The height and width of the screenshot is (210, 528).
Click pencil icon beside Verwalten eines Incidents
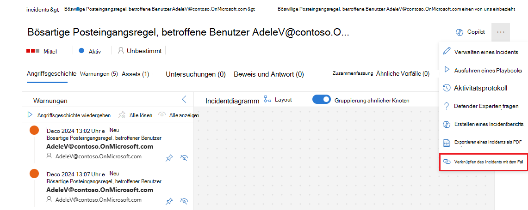pos(447,51)
